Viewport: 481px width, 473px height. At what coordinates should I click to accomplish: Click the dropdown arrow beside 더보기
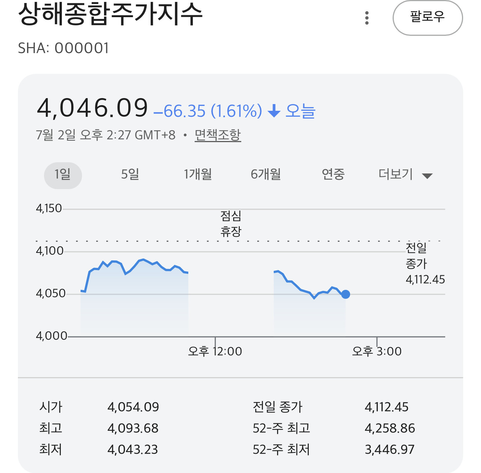(x=427, y=176)
